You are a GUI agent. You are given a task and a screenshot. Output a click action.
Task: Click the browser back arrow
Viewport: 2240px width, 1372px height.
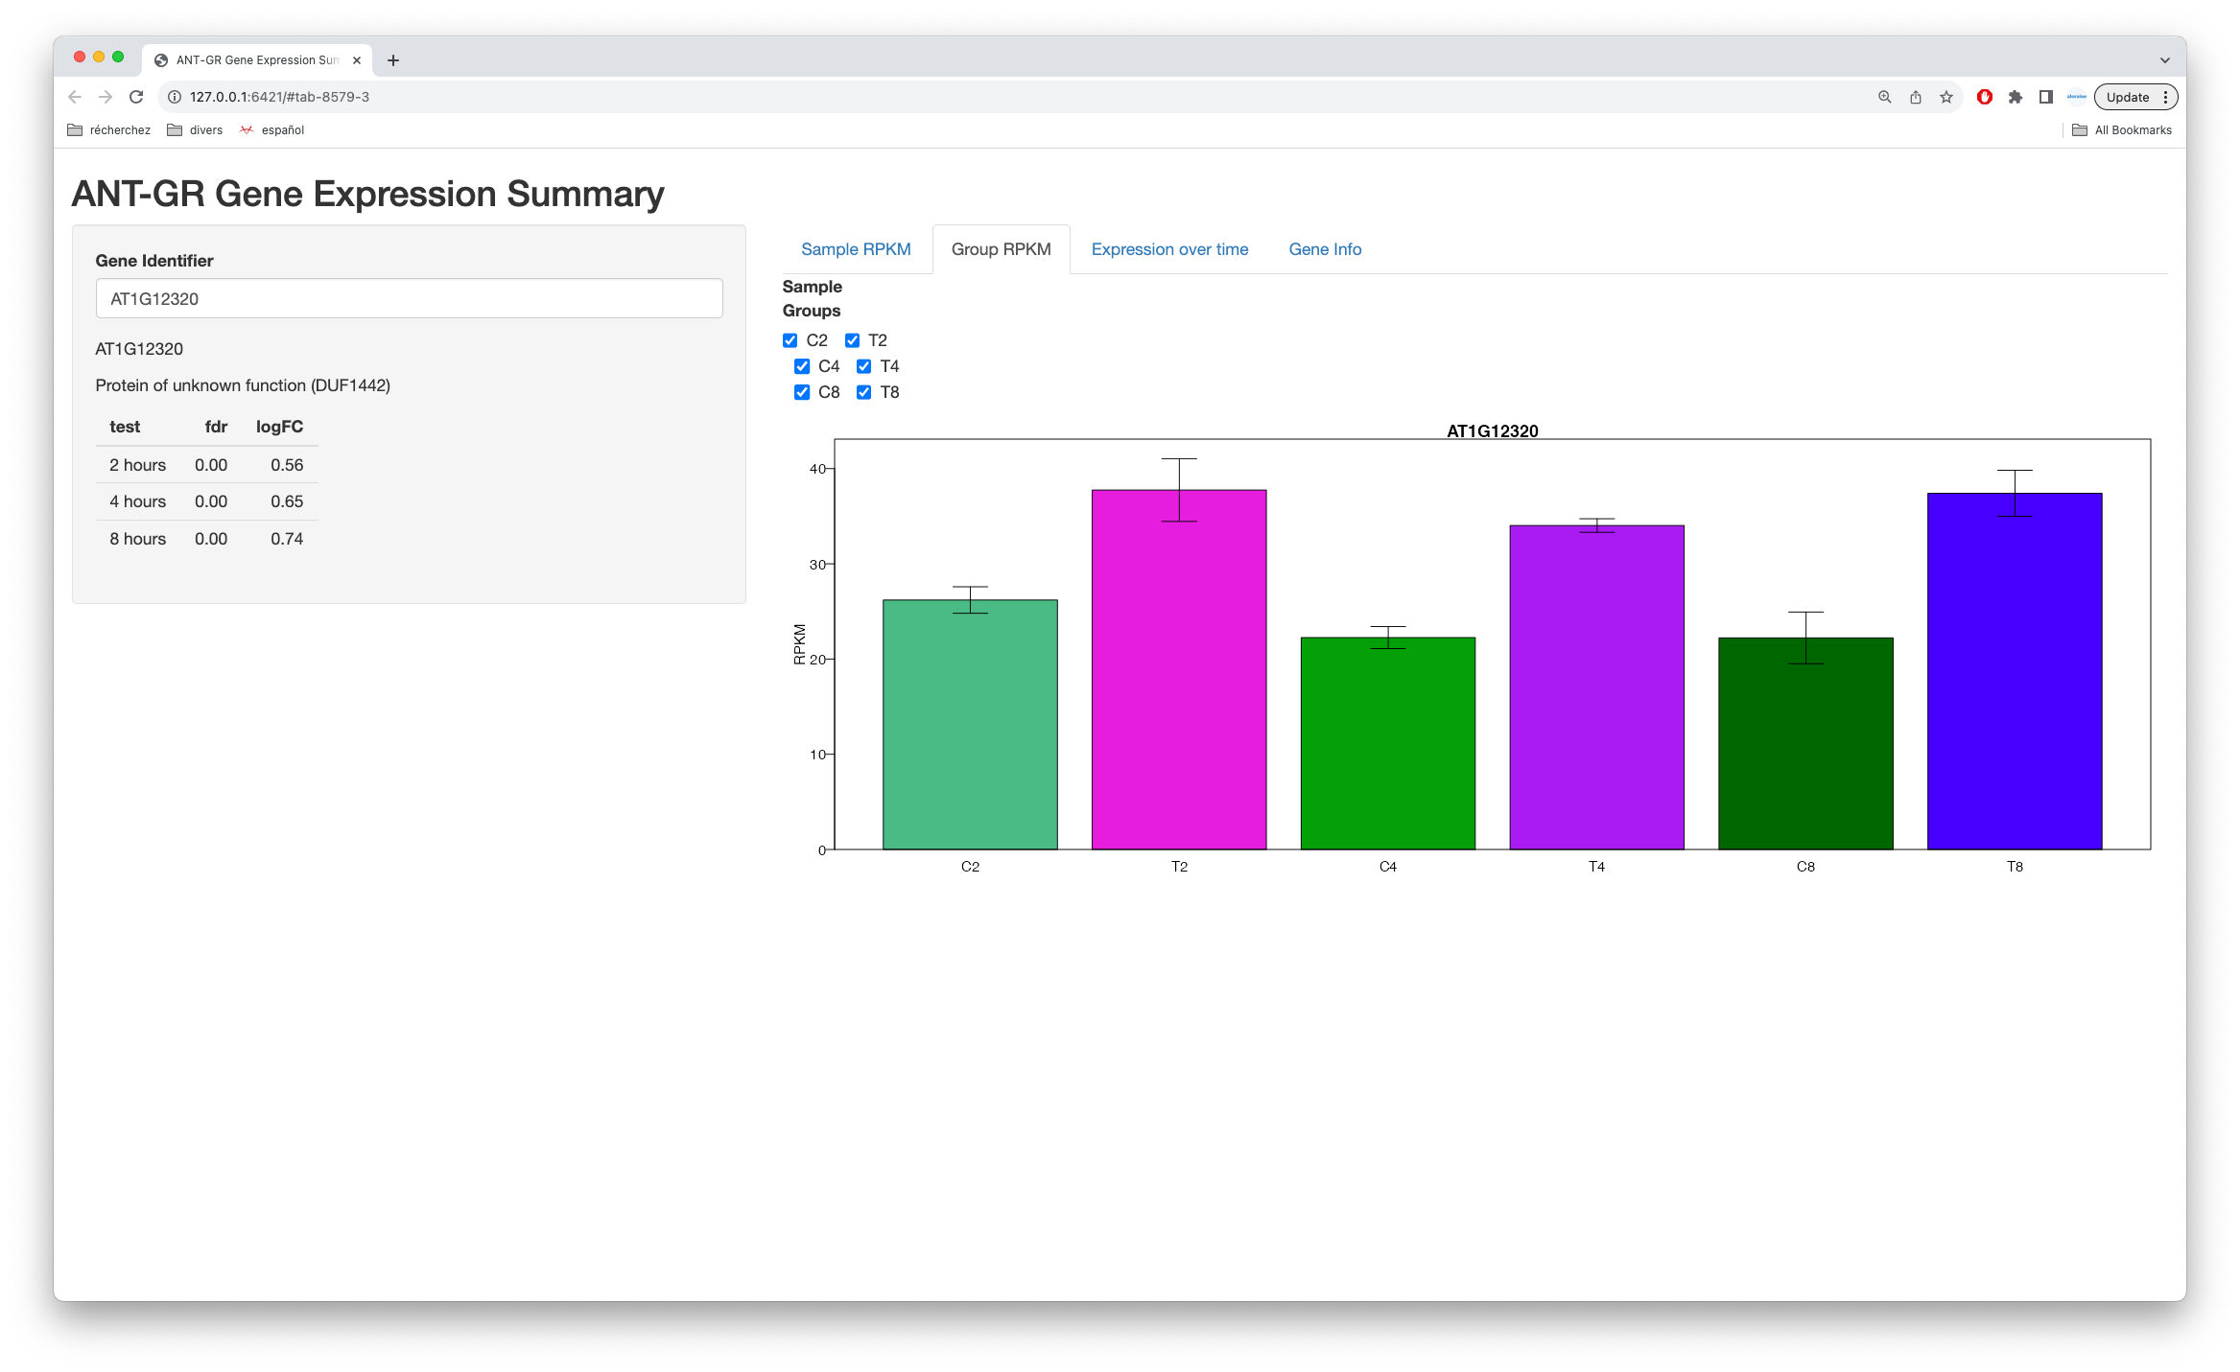click(75, 97)
